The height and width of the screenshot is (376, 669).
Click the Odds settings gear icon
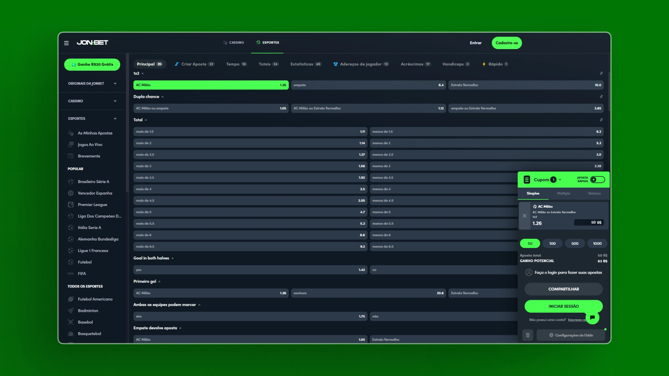click(551, 335)
